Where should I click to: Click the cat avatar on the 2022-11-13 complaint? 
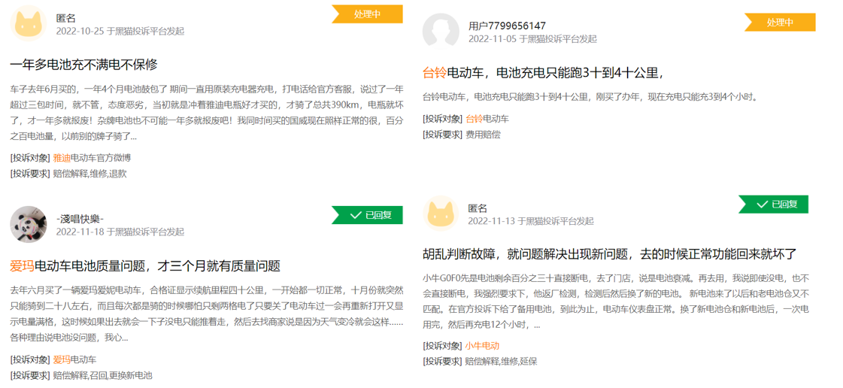[x=441, y=214]
